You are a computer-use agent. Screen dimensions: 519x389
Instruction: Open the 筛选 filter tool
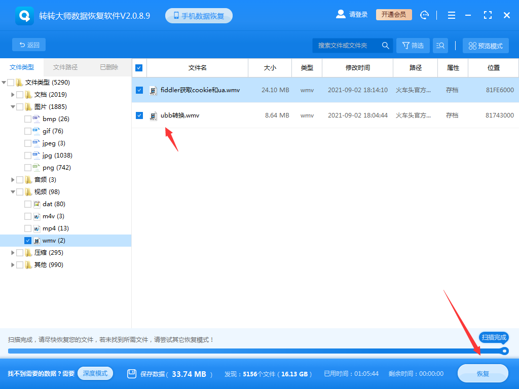(413, 45)
